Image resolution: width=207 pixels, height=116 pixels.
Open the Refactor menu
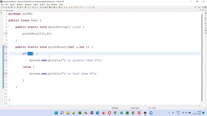click(20, 5)
